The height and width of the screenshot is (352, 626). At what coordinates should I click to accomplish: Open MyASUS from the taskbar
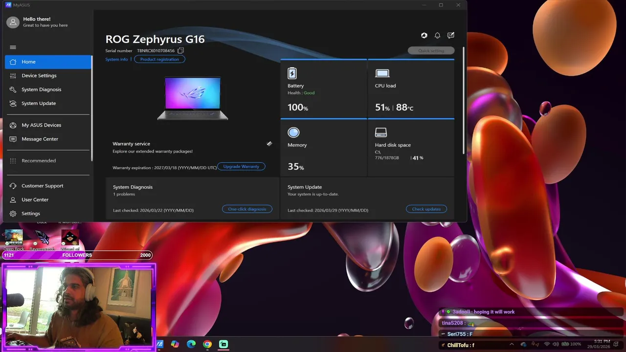point(160,344)
